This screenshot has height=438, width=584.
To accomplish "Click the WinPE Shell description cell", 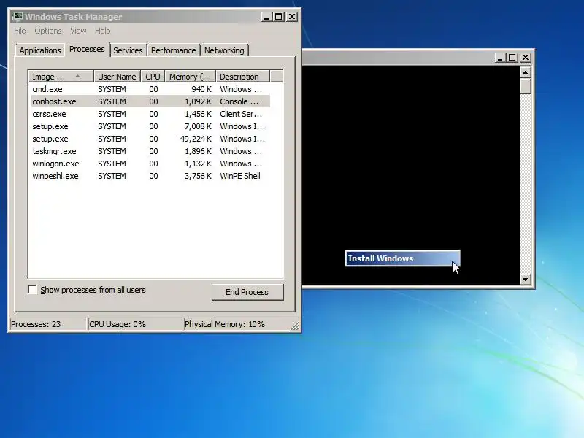I will pyautogui.click(x=240, y=176).
